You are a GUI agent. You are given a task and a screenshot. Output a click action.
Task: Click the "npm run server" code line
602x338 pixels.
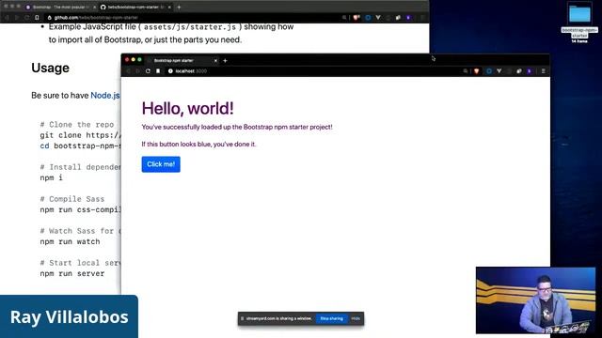click(72, 273)
